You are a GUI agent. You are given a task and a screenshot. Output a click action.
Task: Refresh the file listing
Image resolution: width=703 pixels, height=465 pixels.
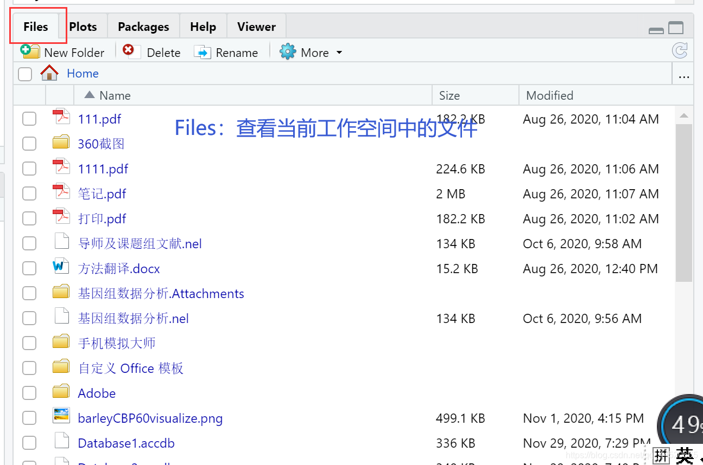pos(680,51)
